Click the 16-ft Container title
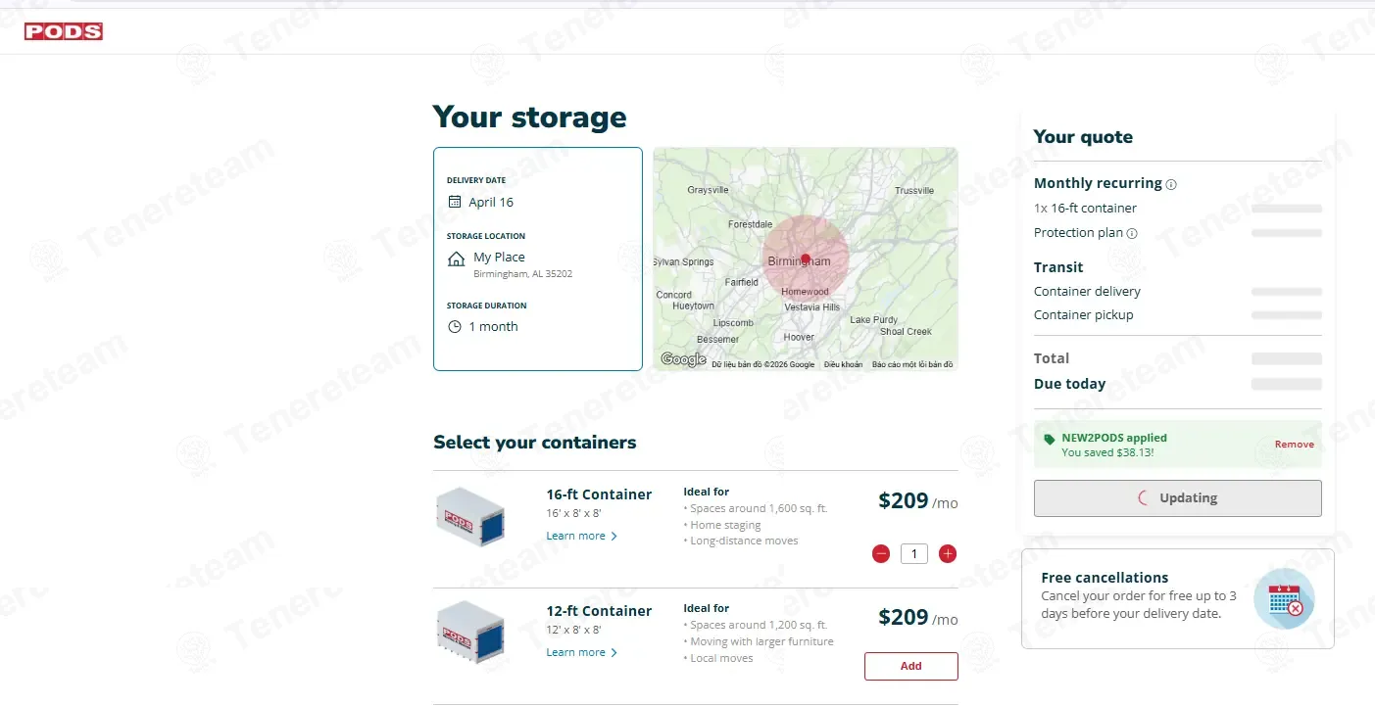 [x=599, y=494]
